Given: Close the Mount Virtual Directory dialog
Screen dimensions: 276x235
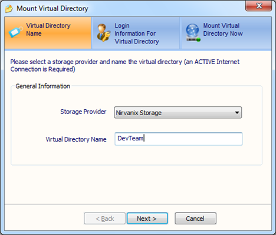Looking at the screenshot, I should (x=259, y=6).
